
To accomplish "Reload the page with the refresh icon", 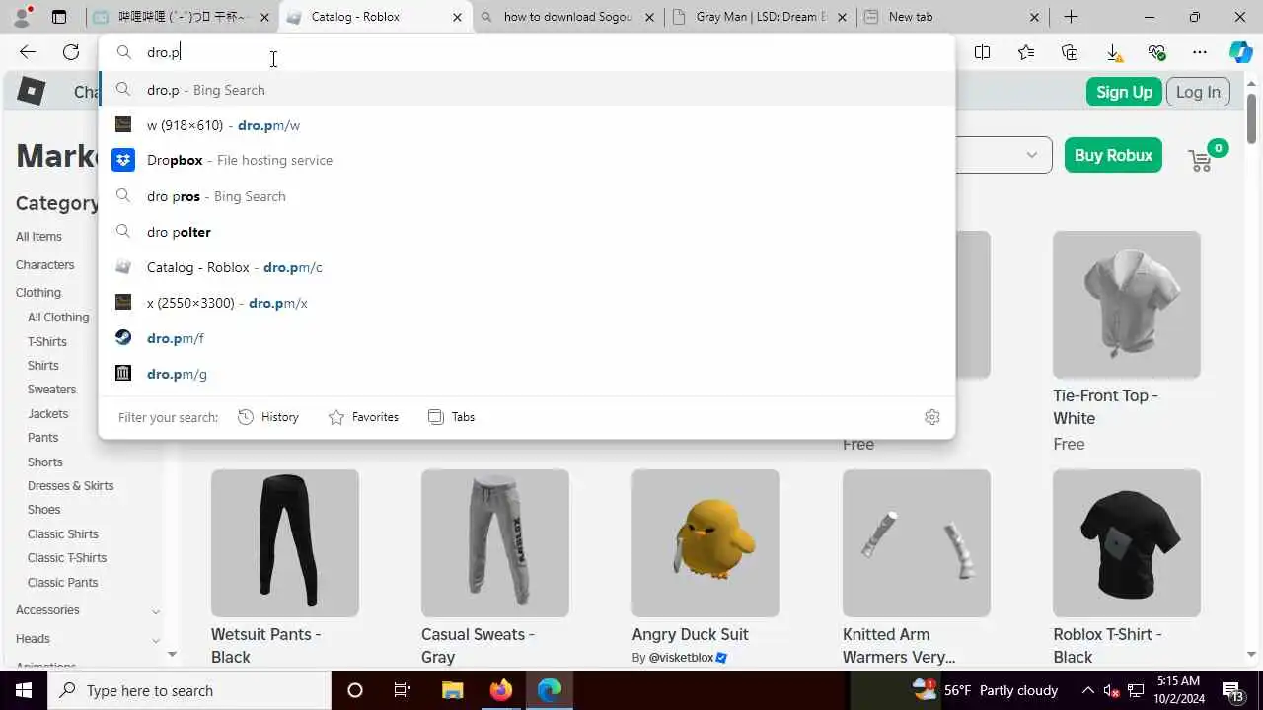I will (x=71, y=52).
